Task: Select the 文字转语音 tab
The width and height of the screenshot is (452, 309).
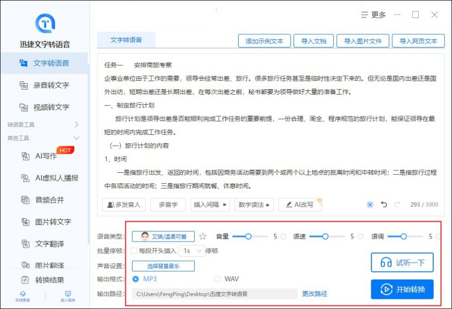Action: [126, 40]
